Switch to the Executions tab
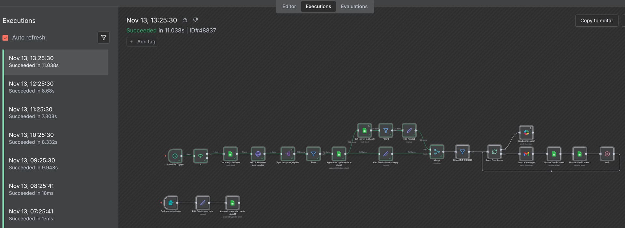The image size is (625, 228). 318,7
